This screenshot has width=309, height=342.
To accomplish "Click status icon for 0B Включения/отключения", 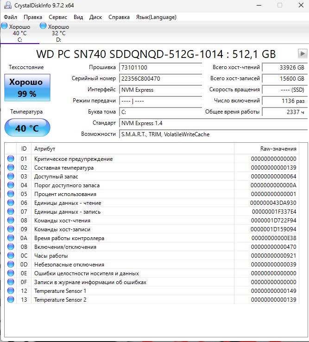I will click(11, 247).
